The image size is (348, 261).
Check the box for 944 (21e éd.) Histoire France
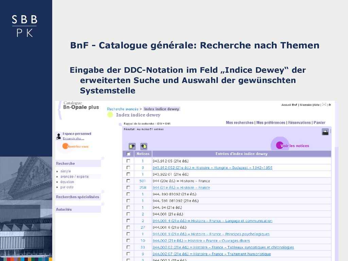click(128, 188)
